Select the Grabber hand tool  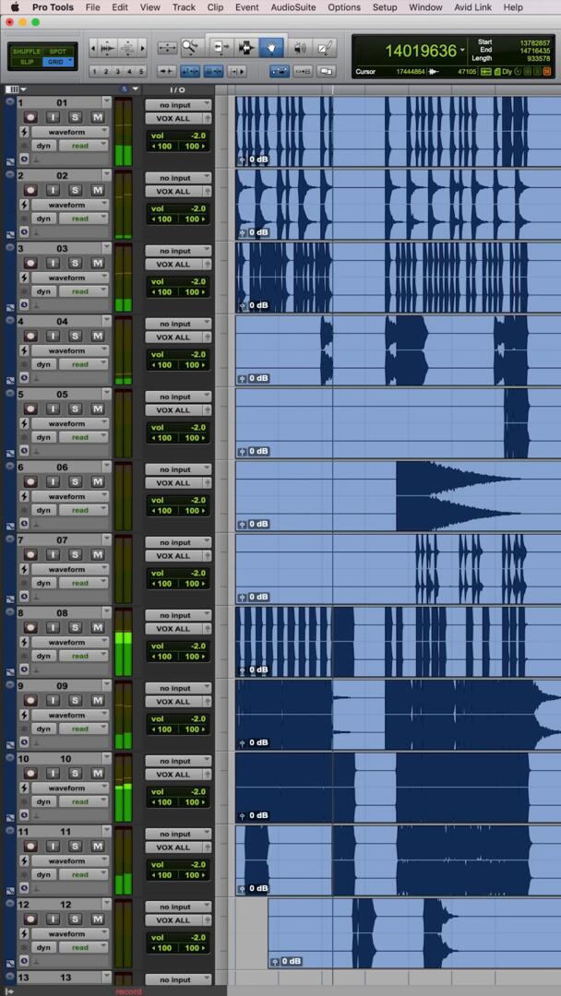click(271, 48)
